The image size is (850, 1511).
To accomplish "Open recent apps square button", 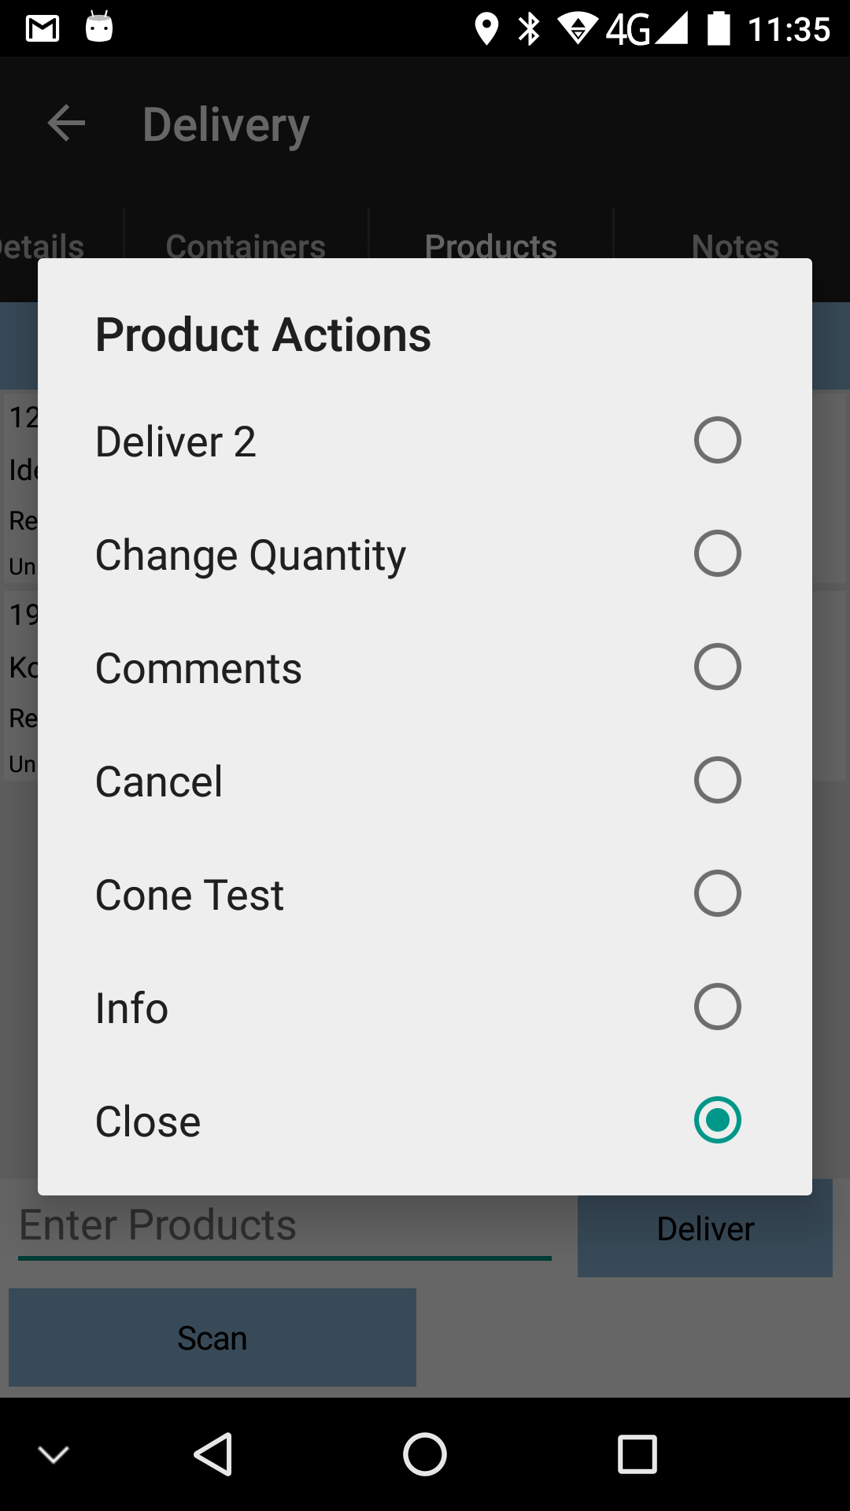I will click(x=637, y=1454).
